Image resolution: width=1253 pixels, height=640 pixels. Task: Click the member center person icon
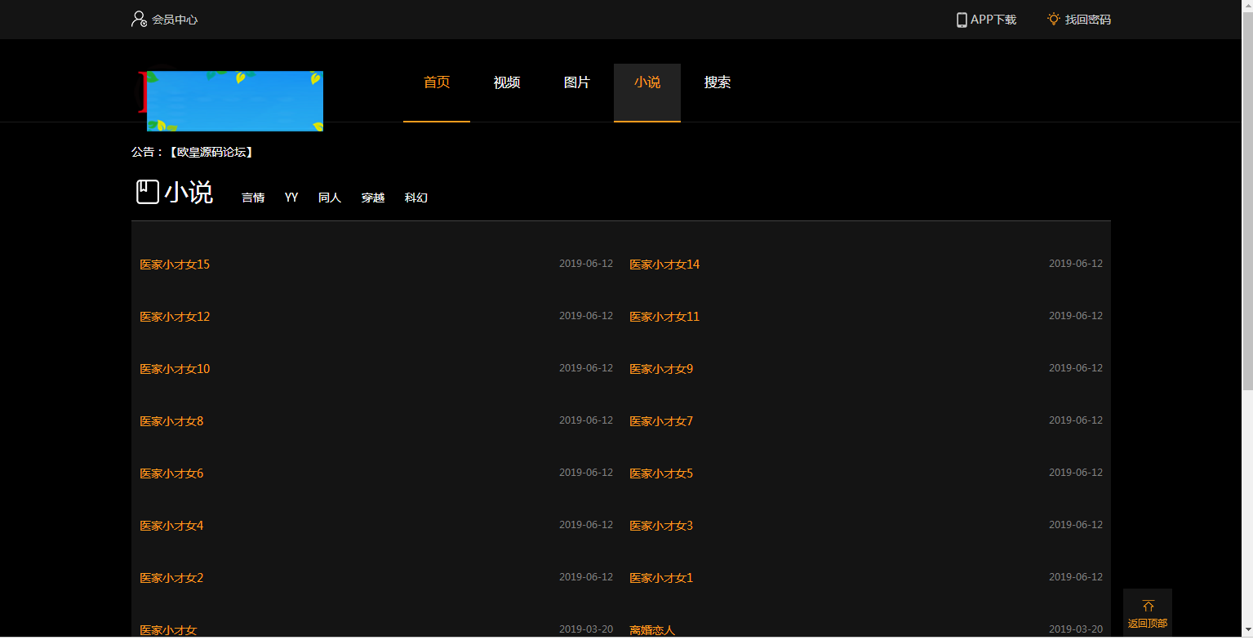coord(137,19)
